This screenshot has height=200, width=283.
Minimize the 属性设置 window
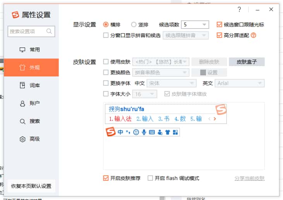pyautogui.click(x=257, y=10)
